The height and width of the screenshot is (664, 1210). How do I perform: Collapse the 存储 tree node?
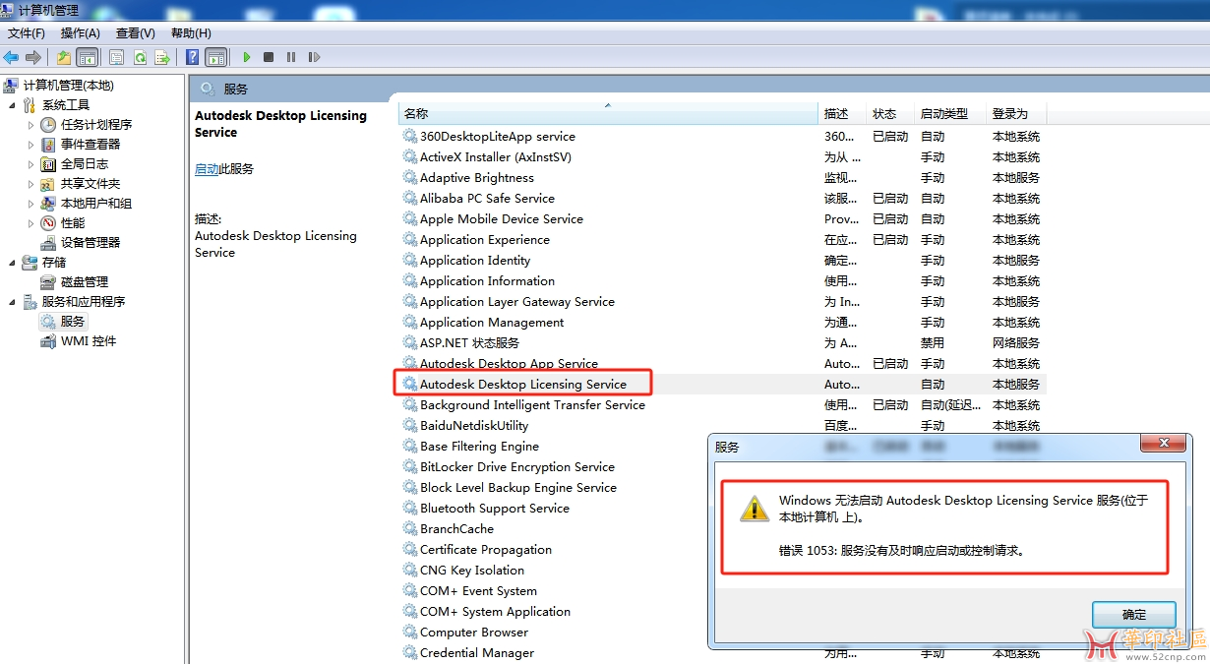point(12,263)
